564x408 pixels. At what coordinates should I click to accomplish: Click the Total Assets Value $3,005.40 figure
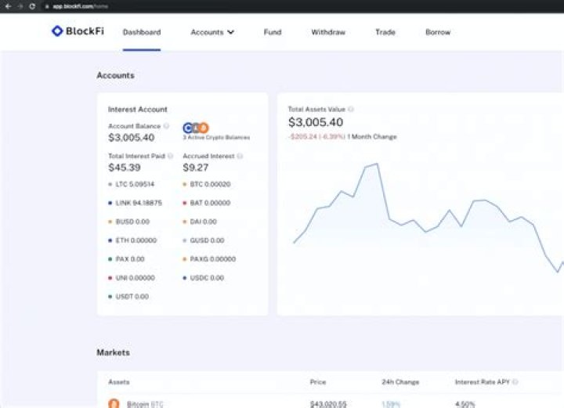316,122
